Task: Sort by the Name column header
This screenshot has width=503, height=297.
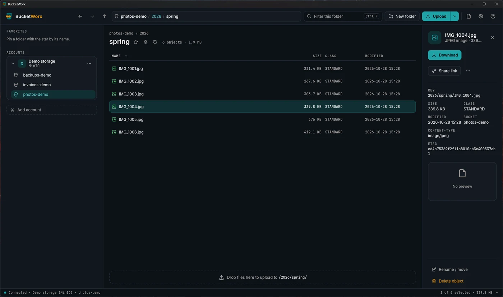Action: point(119,56)
